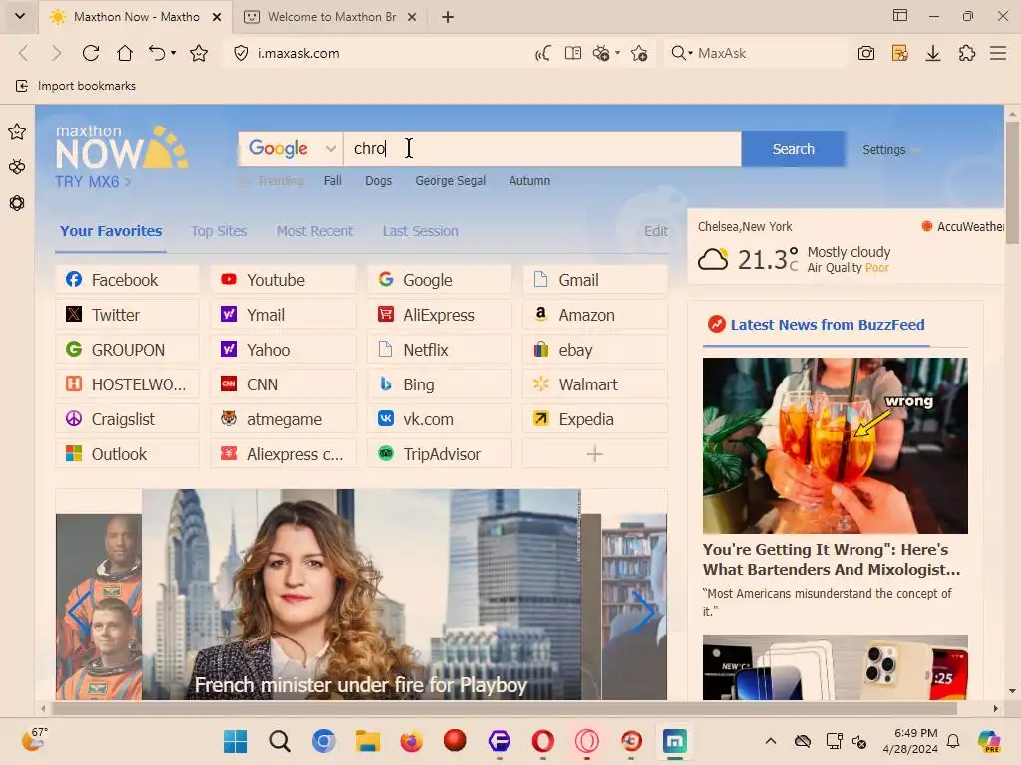
Task: Show previous slide with left arrow
Action: pyautogui.click(x=80, y=612)
